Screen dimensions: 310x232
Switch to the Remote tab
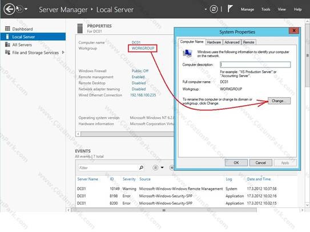pos(248,42)
